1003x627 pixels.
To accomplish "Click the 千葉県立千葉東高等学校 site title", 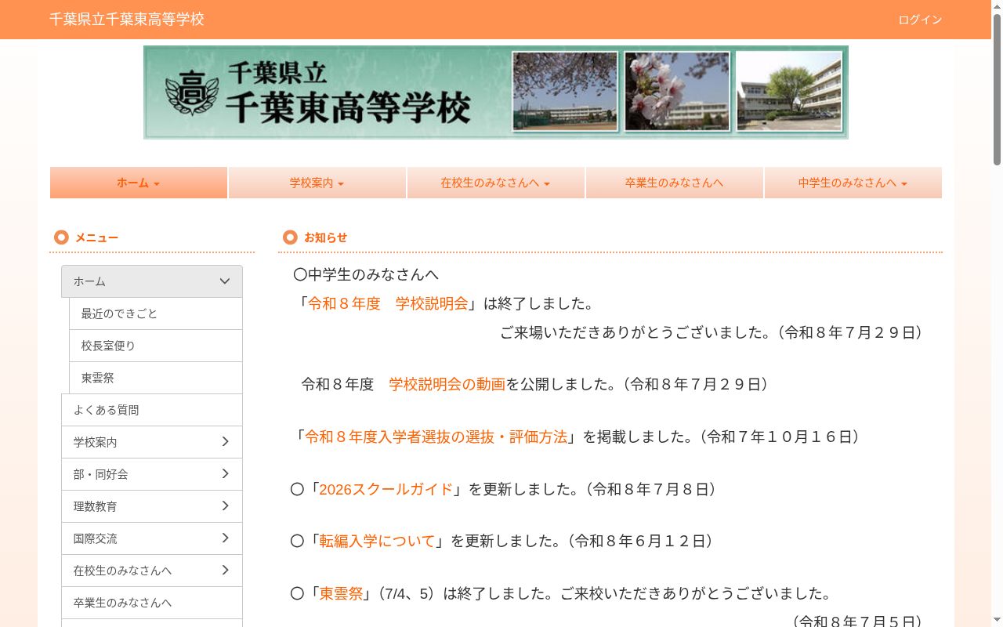I will point(127,19).
